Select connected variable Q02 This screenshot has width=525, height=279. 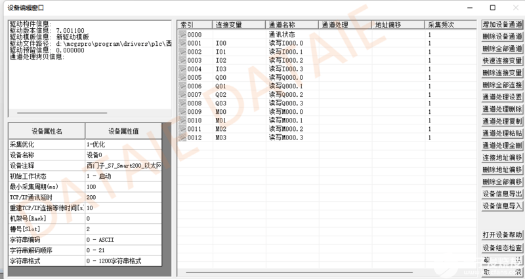pos(221,94)
